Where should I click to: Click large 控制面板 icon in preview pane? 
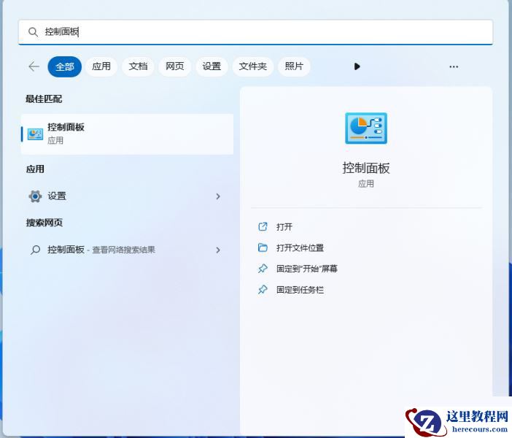coord(366,128)
